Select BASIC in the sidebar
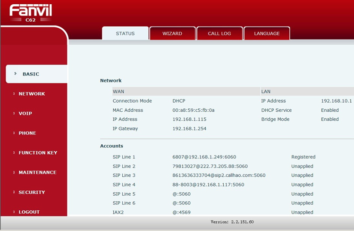This screenshot has width=354, height=231. point(31,74)
